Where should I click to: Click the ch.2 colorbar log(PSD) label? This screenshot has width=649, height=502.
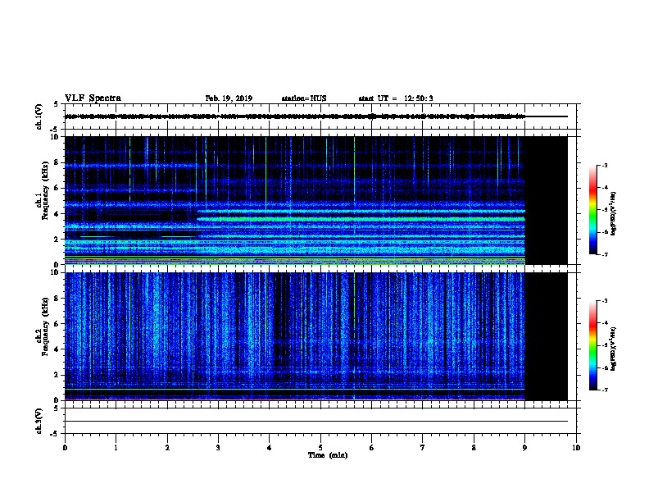pos(613,349)
